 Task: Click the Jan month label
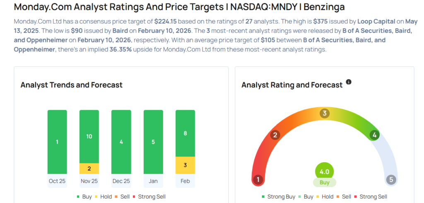153,181
